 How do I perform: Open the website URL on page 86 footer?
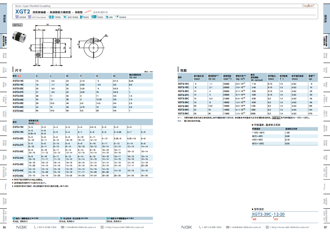125,227
